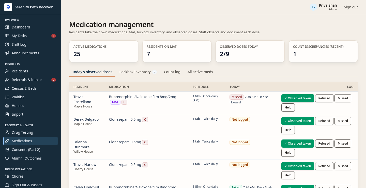
Task: Click the My Tasks checklist icon
Action: [x=7, y=36]
